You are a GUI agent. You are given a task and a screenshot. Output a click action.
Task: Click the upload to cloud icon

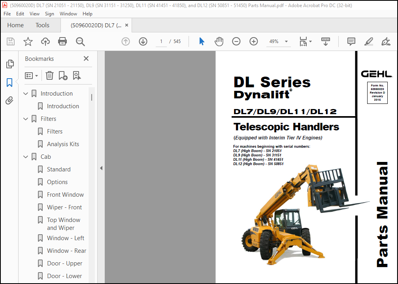[45, 41]
